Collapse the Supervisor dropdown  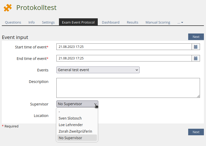click(x=77, y=104)
